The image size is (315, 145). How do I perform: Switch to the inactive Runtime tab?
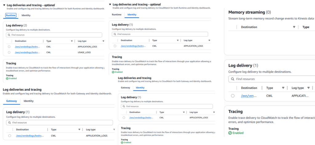[117, 14]
